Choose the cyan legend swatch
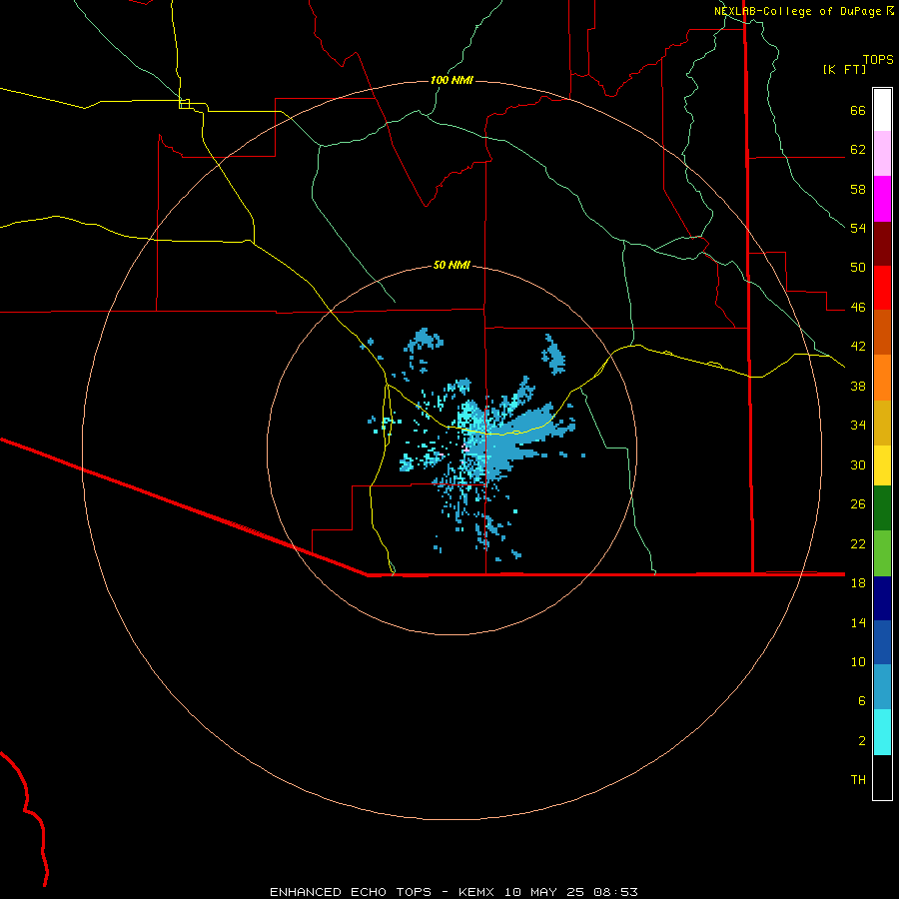Image resolution: width=899 pixels, height=899 pixels. 882,732
